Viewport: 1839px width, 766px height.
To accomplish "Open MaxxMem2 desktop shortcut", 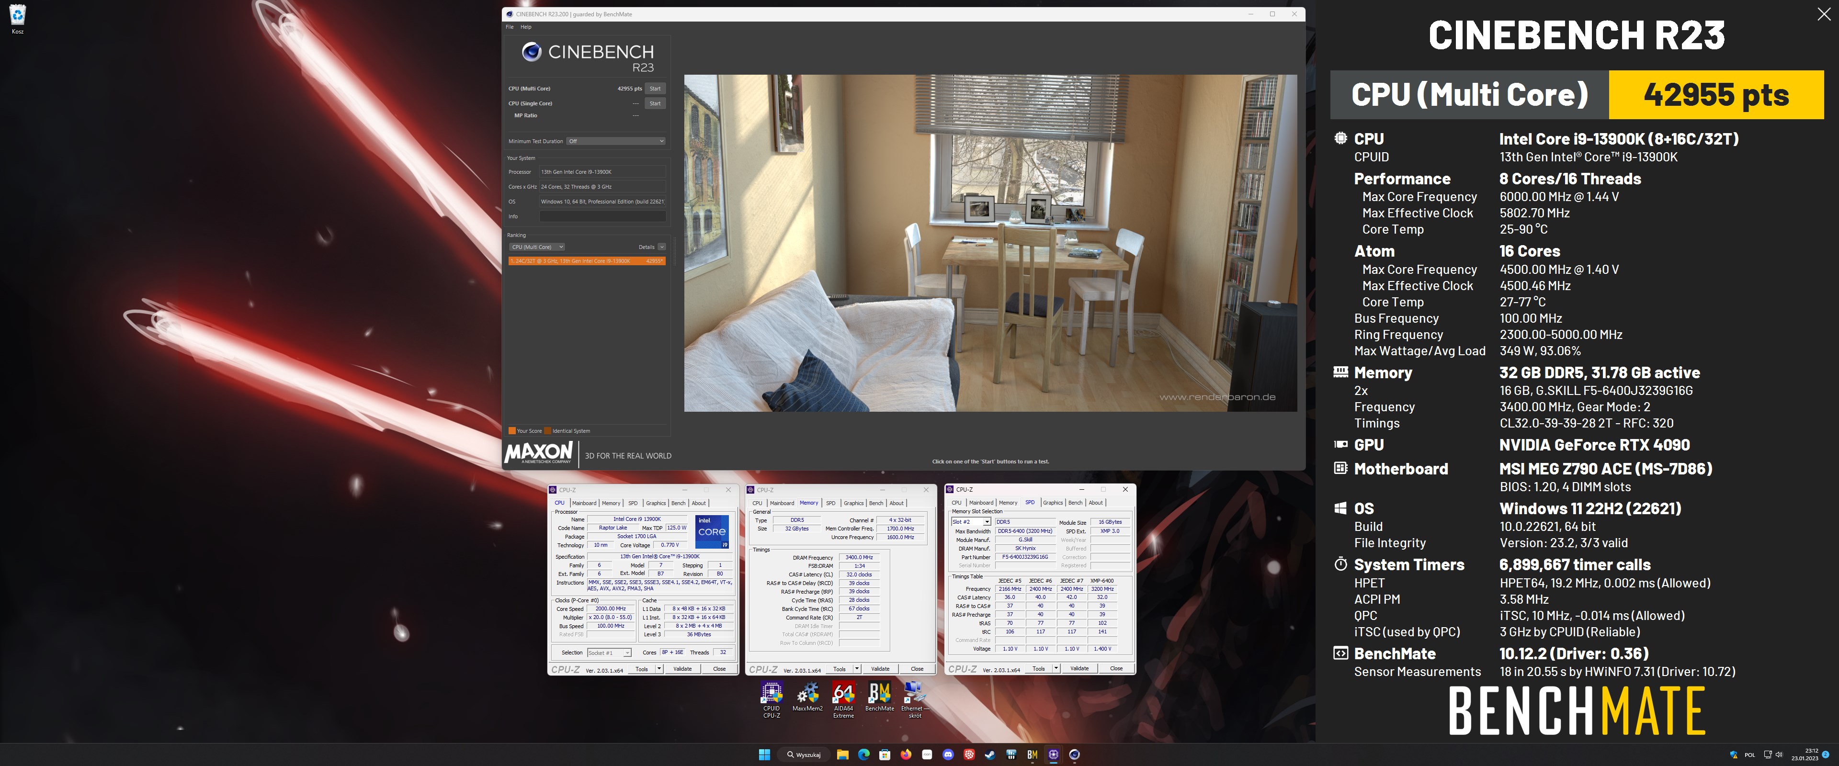I will [807, 697].
